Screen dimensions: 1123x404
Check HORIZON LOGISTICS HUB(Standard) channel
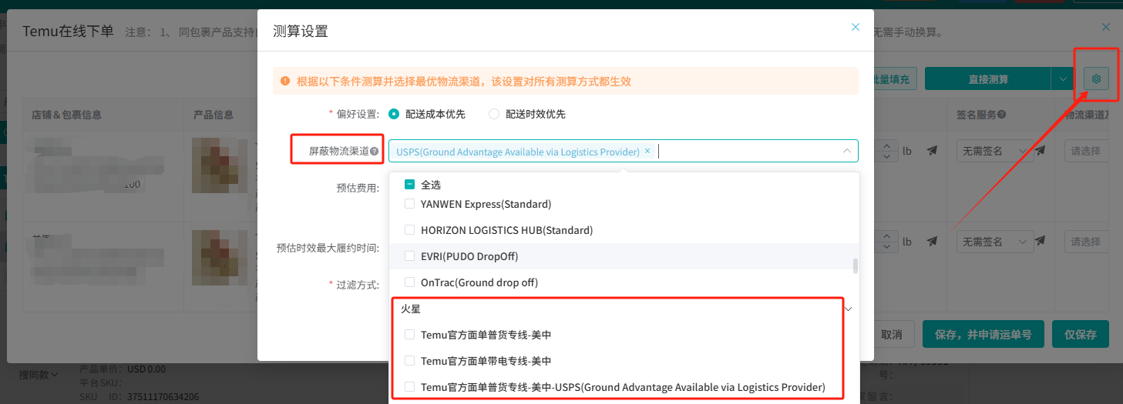pyautogui.click(x=410, y=230)
